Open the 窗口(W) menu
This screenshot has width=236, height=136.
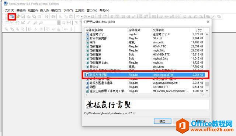(92, 10)
